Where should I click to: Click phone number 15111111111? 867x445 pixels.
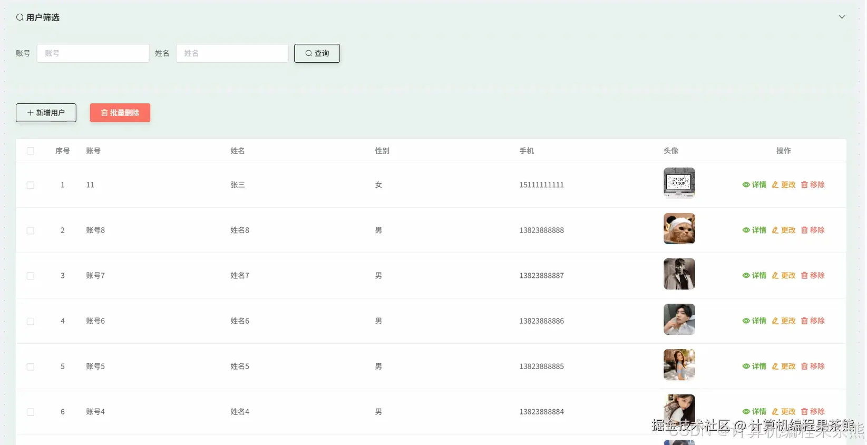pos(541,185)
